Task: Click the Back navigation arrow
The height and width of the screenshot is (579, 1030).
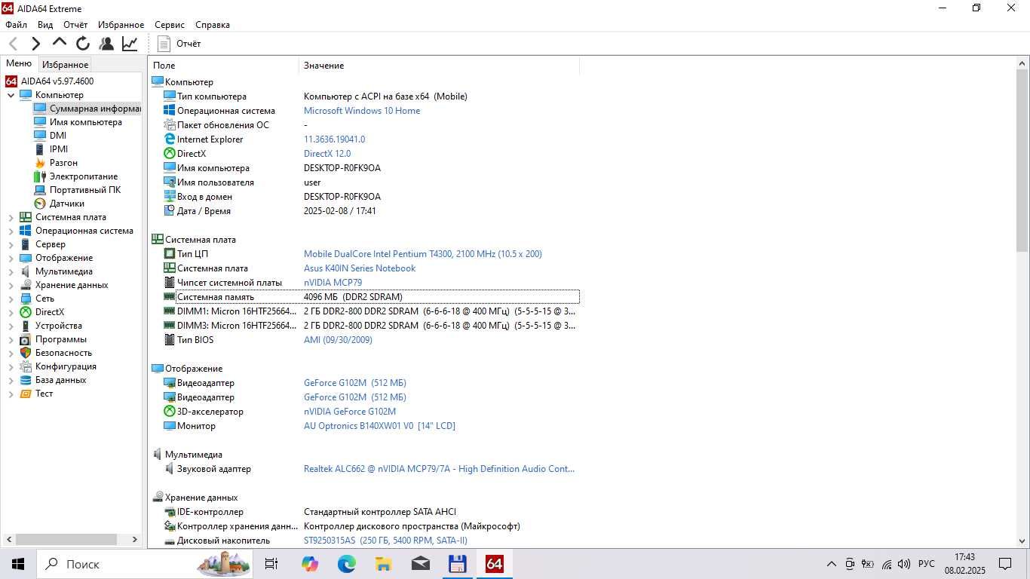Action: pos(13,44)
